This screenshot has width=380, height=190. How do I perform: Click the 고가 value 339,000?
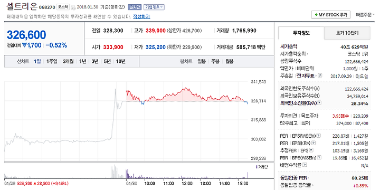click(x=156, y=31)
